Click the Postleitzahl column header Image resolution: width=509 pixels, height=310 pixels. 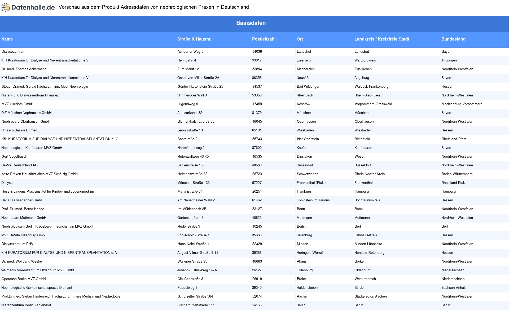[264, 39]
